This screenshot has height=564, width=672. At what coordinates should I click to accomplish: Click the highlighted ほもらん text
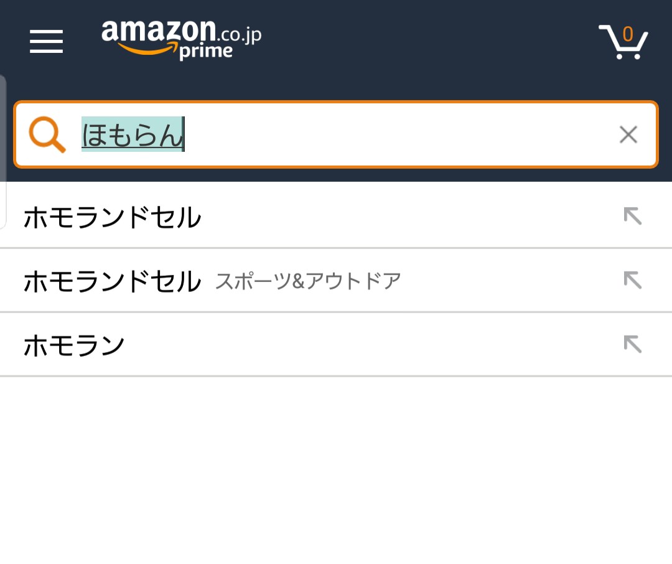click(x=131, y=135)
